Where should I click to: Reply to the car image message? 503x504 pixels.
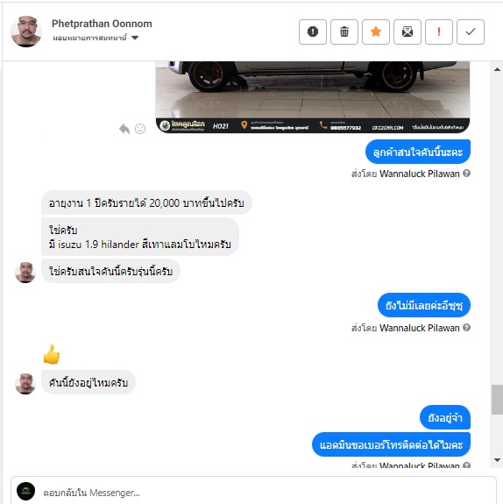point(124,129)
